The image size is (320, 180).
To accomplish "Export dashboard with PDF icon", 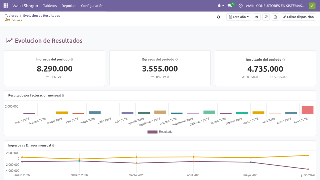I will pyautogui.click(x=275, y=17).
